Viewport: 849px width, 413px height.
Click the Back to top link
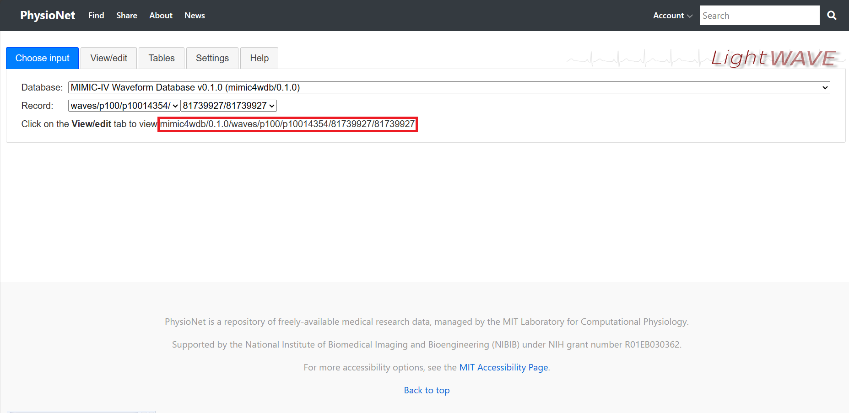click(427, 390)
